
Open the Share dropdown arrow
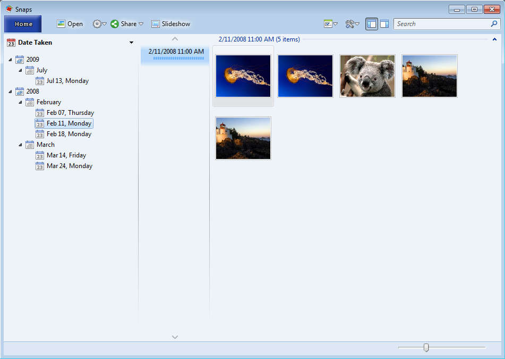pyautogui.click(x=141, y=24)
